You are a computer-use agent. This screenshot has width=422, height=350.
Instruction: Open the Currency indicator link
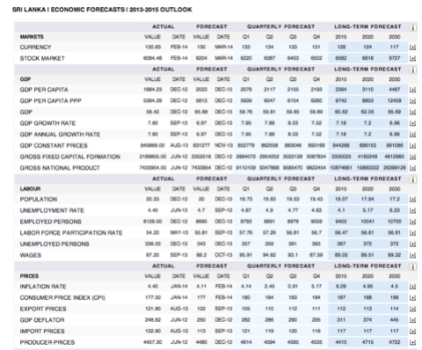(x=35, y=47)
